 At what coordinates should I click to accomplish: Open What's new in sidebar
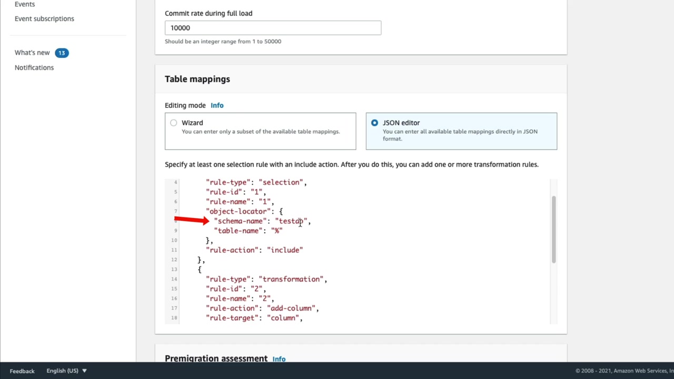[x=32, y=53]
